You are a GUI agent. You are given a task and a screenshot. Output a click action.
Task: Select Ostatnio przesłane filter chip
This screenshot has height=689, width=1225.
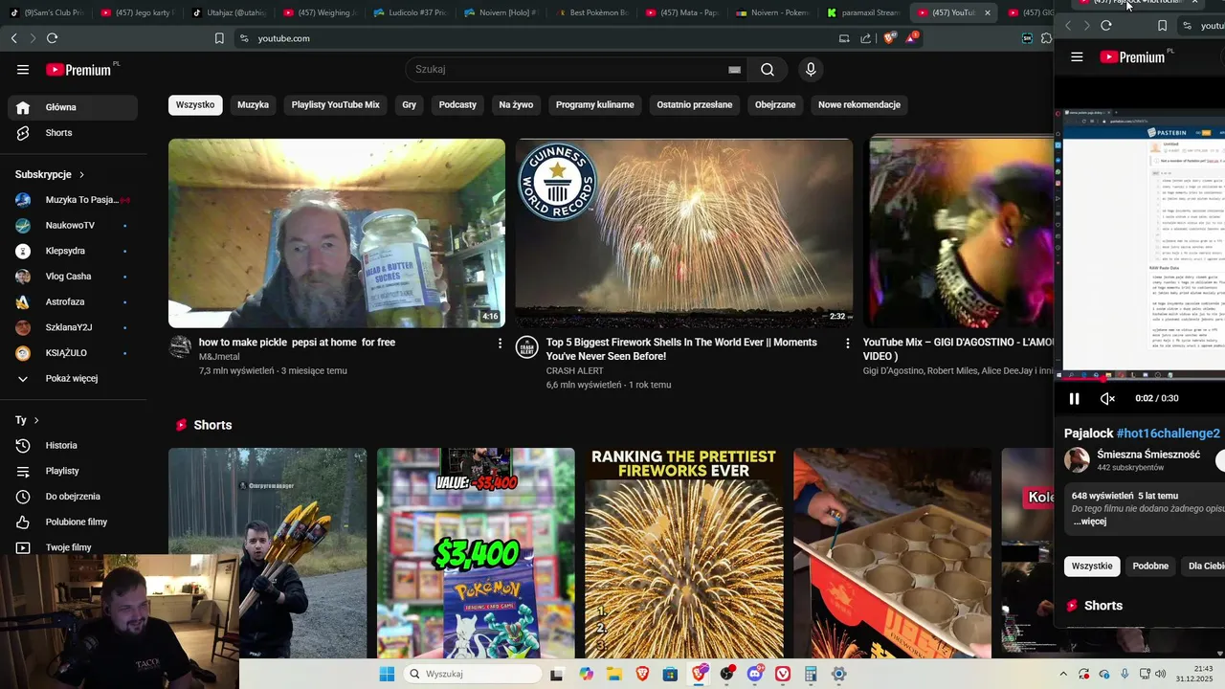[x=695, y=105]
